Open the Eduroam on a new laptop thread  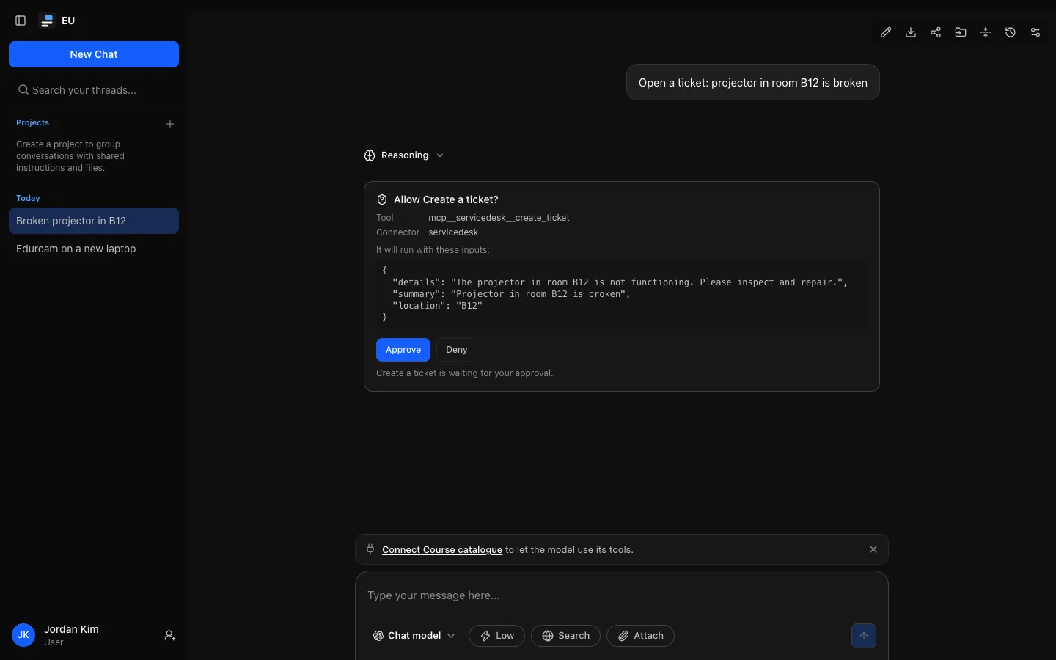tap(94, 249)
